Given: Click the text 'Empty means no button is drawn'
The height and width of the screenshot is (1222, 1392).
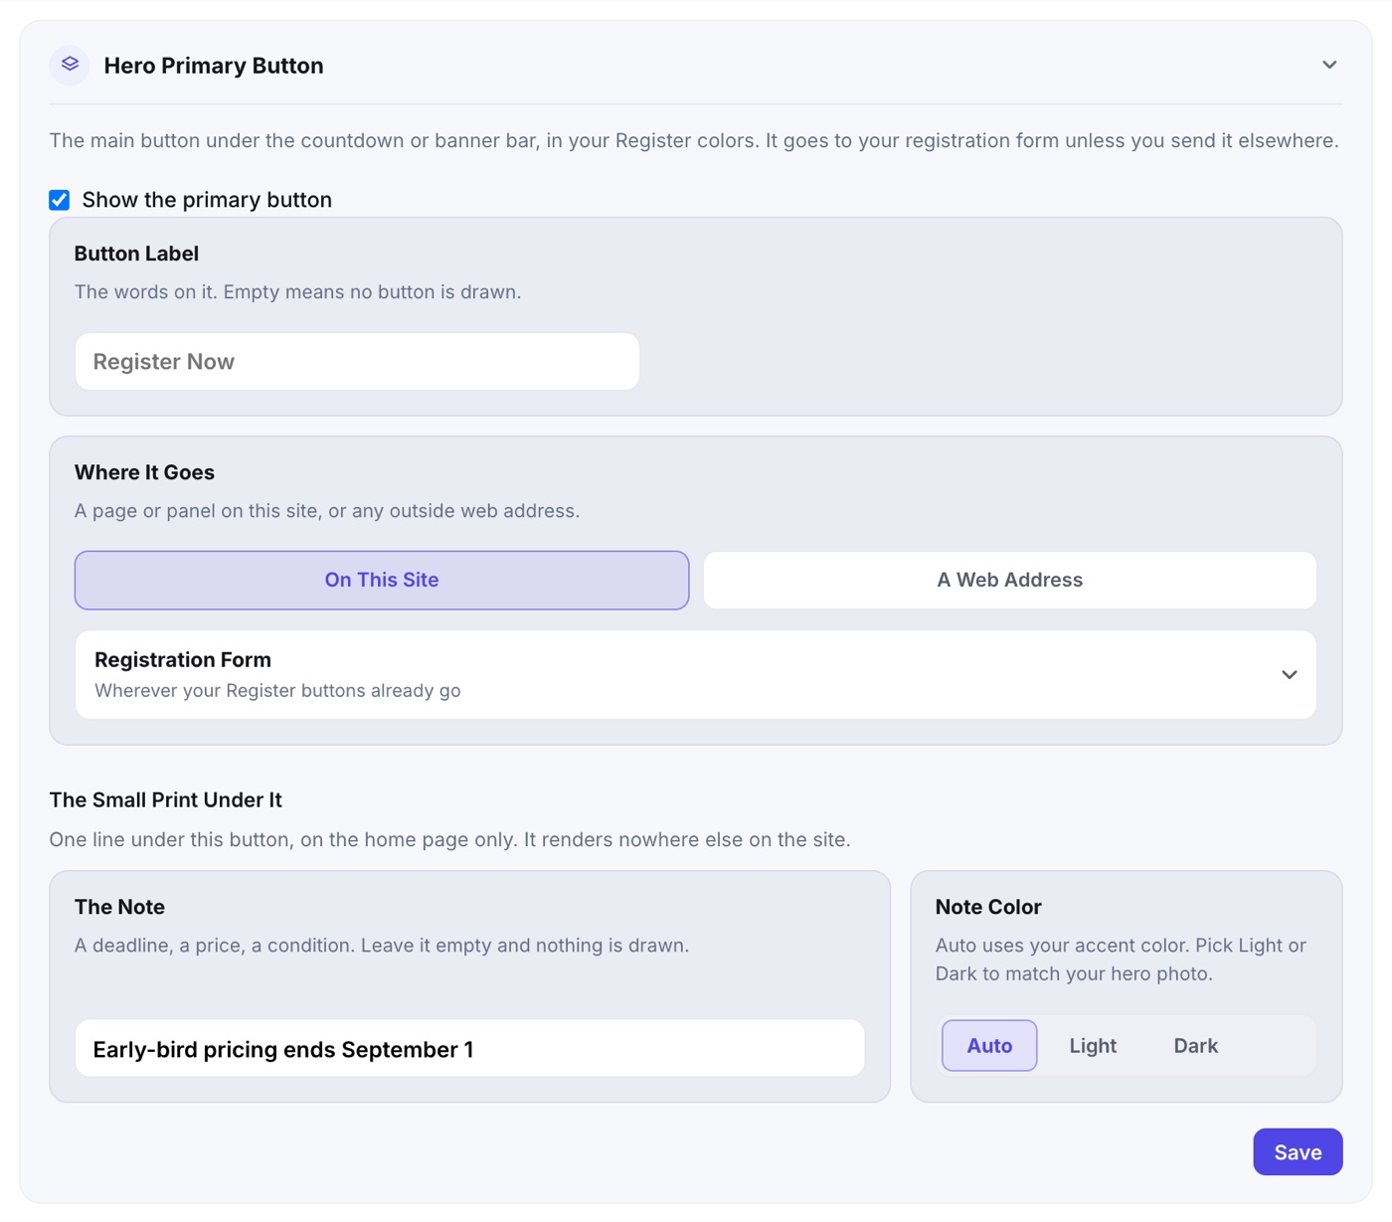Looking at the screenshot, I should pos(372,292).
